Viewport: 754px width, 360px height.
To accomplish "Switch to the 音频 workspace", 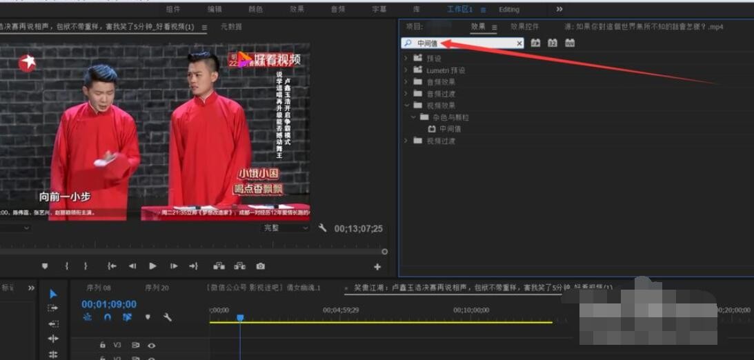I will (338, 9).
